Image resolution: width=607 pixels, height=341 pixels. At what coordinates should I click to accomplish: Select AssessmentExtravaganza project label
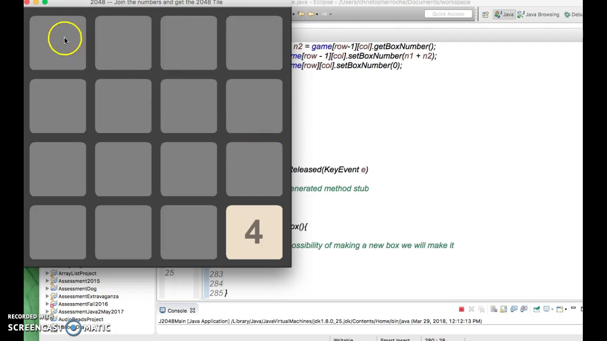pyautogui.click(x=88, y=296)
